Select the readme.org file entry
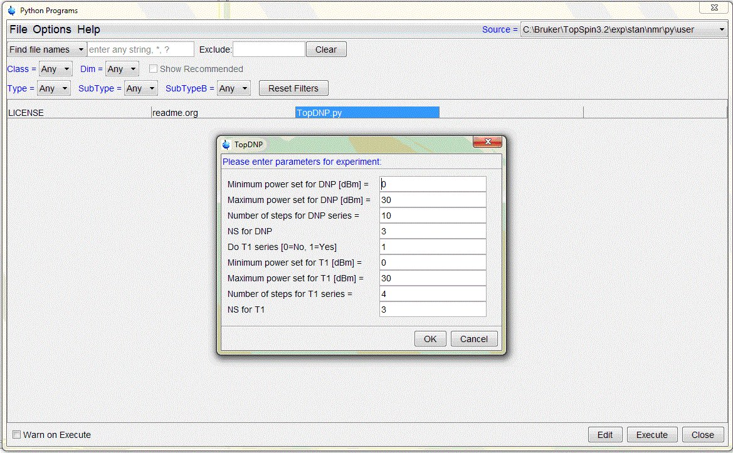 (x=175, y=113)
